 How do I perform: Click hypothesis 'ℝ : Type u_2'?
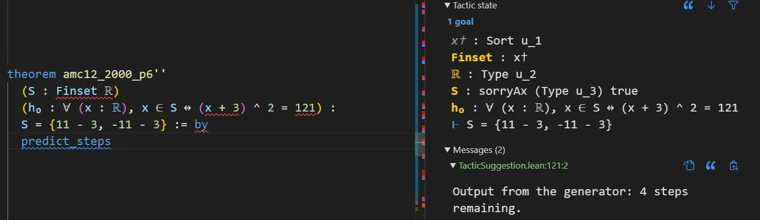point(494,74)
